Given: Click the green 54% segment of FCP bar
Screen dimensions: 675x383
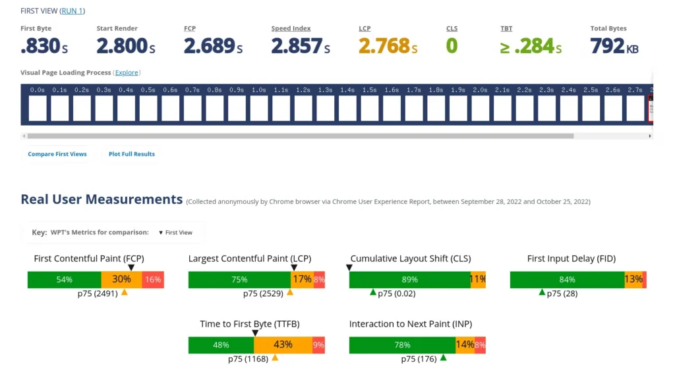Looking at the screenshot, I should coord(64,280).
